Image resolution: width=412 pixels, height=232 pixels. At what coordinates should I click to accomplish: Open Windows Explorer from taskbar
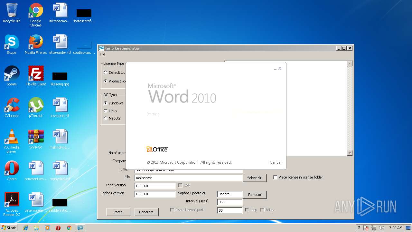[36, 228]
